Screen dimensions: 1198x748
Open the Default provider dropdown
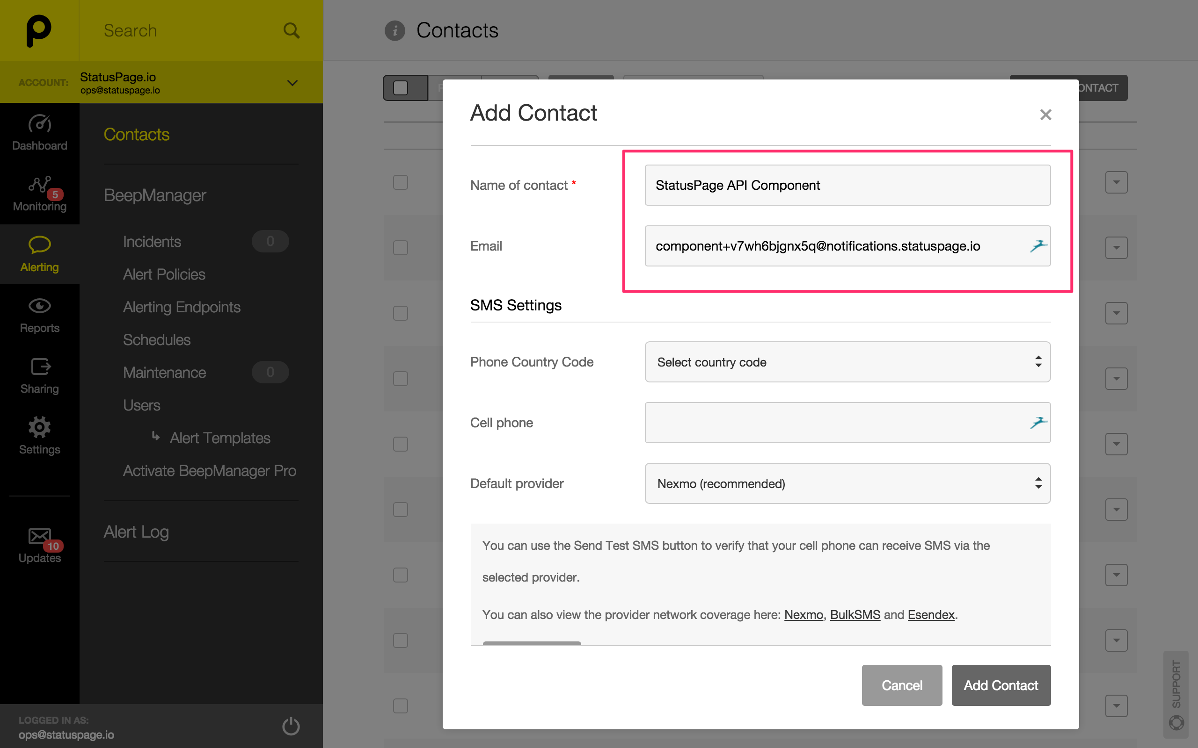(847, 483)
